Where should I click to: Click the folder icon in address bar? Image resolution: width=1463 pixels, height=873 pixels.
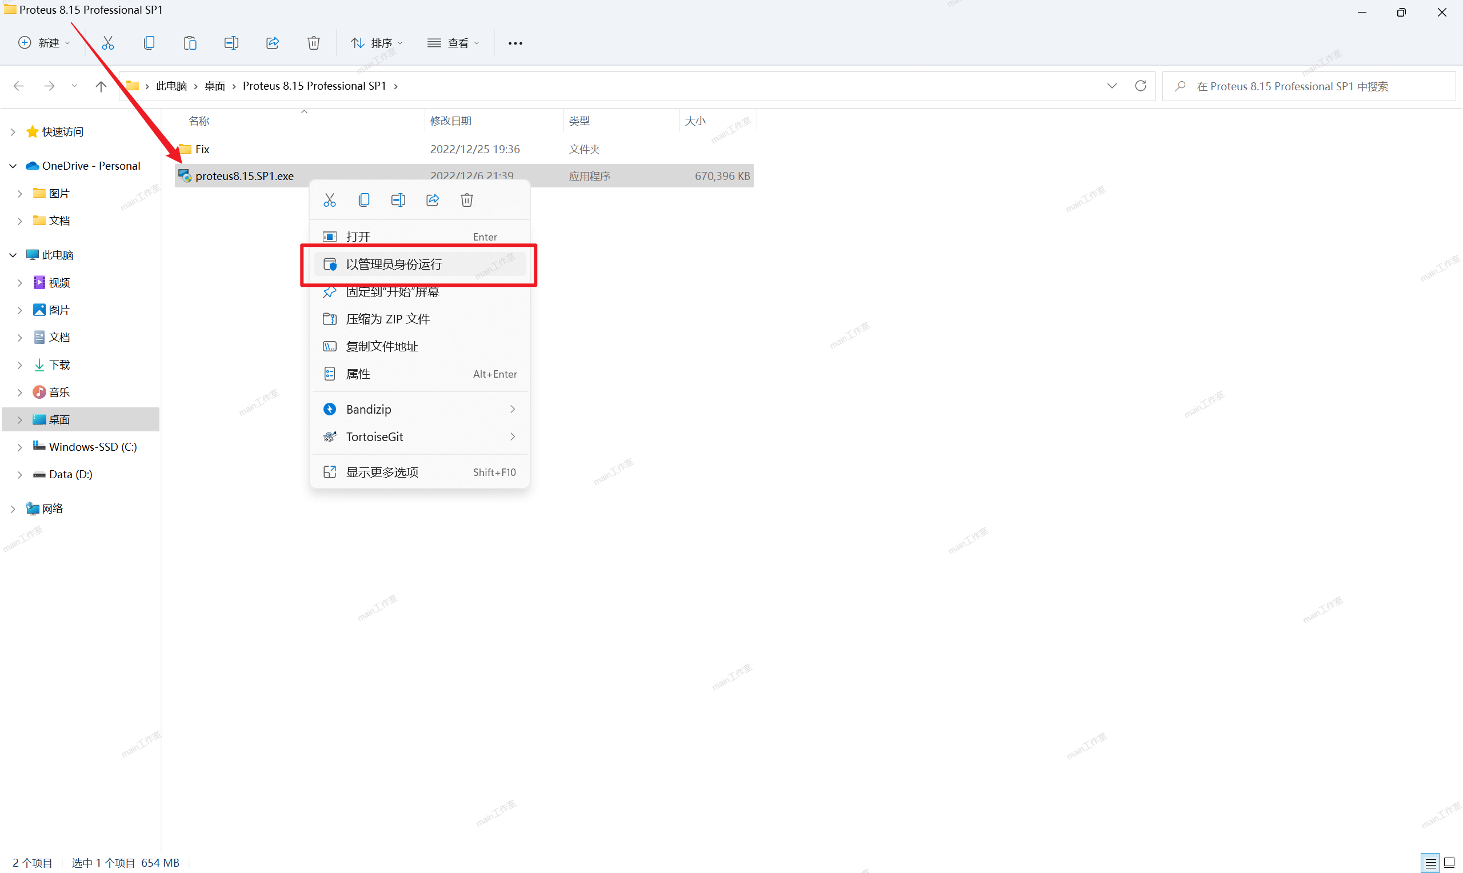pyautogui.click(x=133, y=86)
